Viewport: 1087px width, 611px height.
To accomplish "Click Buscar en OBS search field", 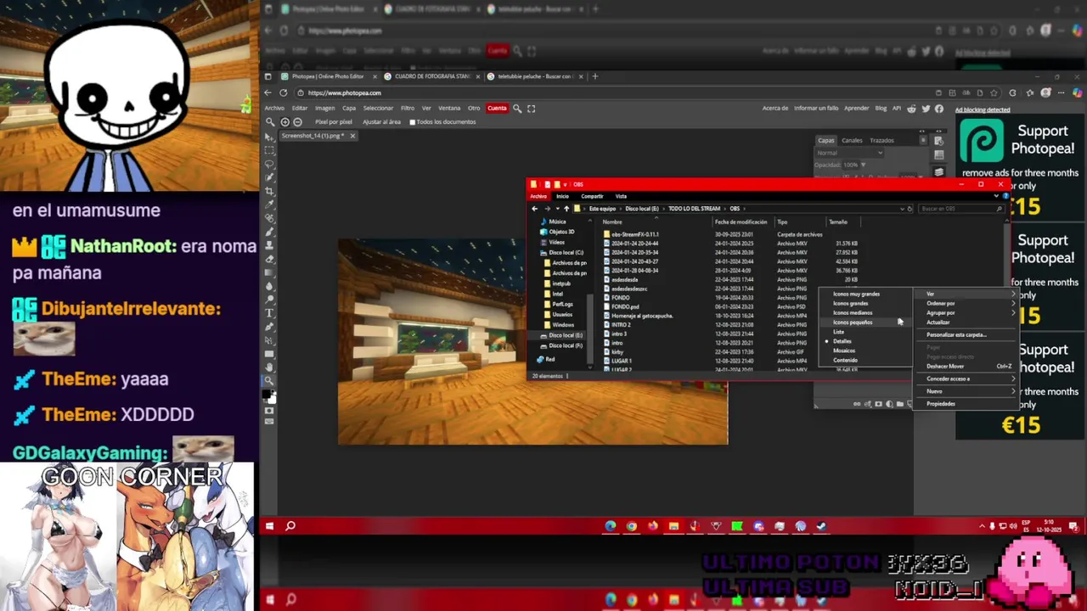I will 961,209.
